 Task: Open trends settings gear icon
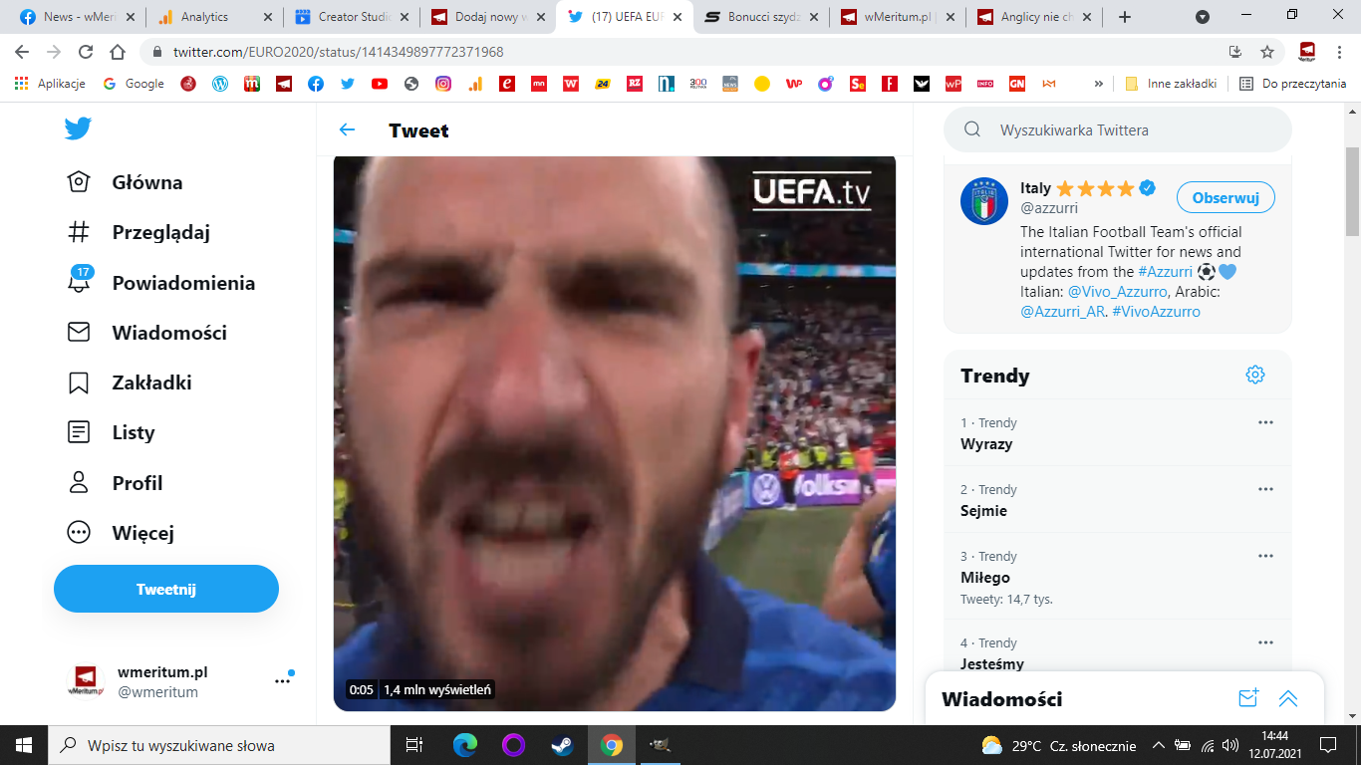pyautogui.click(x=1254, y=375)
